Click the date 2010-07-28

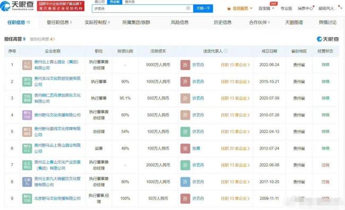(269, 115)
